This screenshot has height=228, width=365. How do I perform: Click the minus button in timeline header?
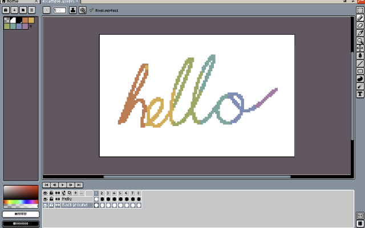pos(82,193)
